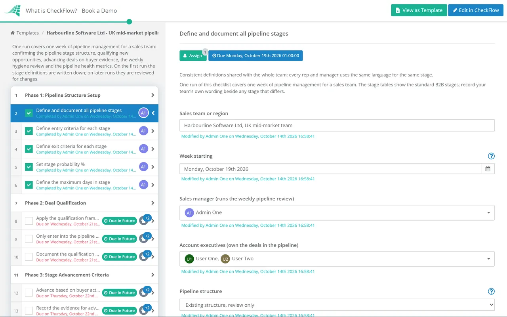Uncheck Define entry criteria for each stage
507x317 pixels.
click(29, 131)
